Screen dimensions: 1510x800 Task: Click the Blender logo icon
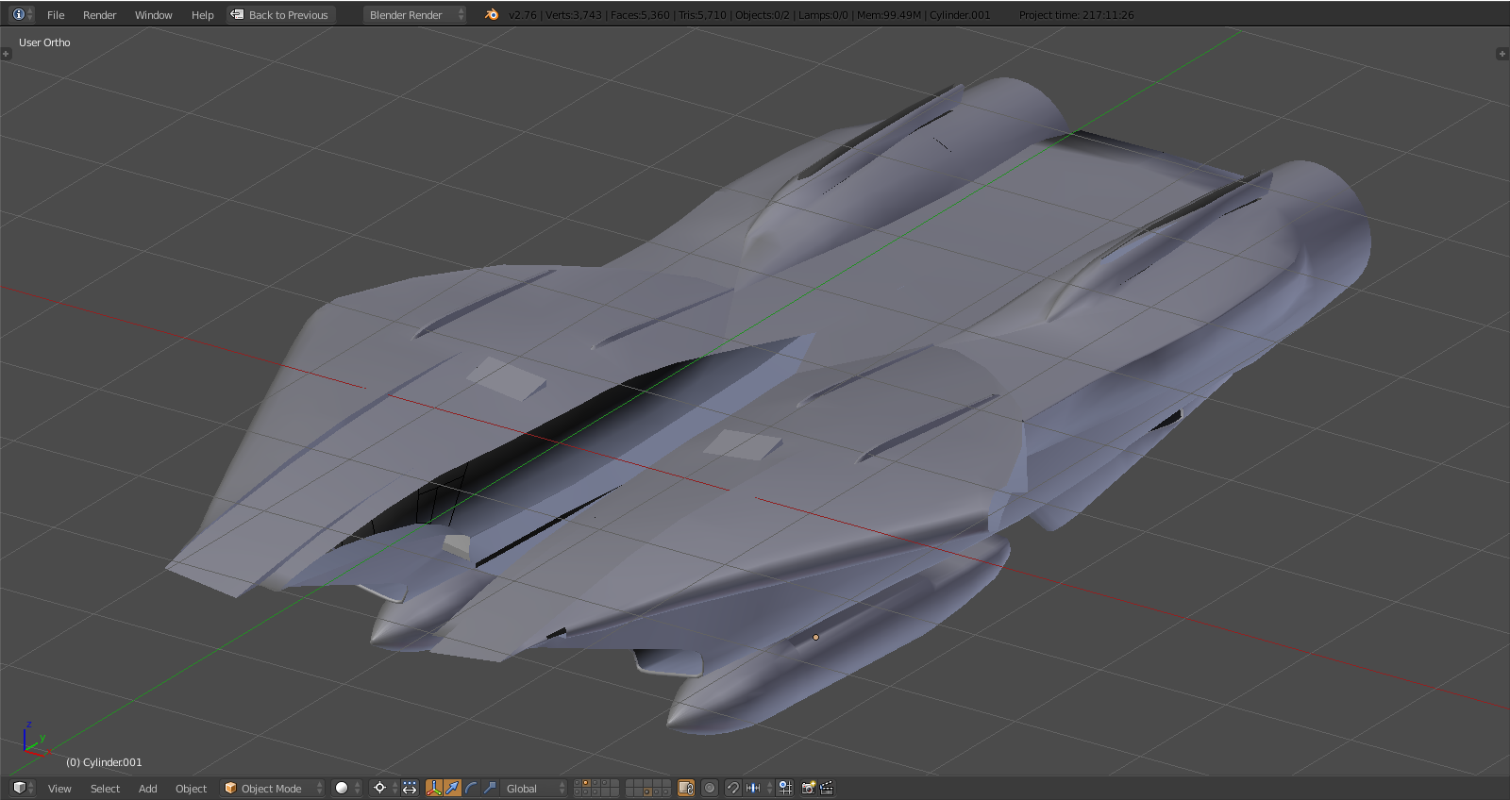(x=492, y=14)
